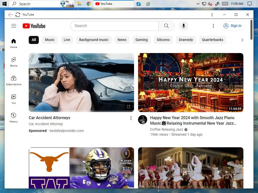This screenshot has height=193, width=258.
Task: Select the Live filter chip
Action: (67, 40)
